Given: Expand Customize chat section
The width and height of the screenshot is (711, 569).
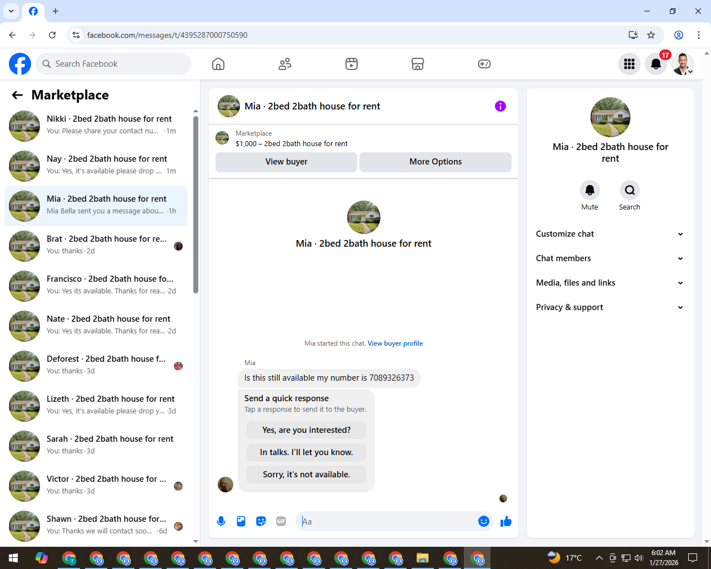Looking at the screenshot, I should pos(610,234).
